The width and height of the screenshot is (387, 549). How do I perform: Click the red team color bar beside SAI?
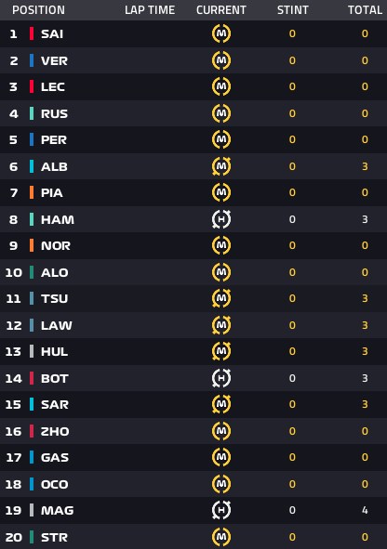tap(32, 33)
